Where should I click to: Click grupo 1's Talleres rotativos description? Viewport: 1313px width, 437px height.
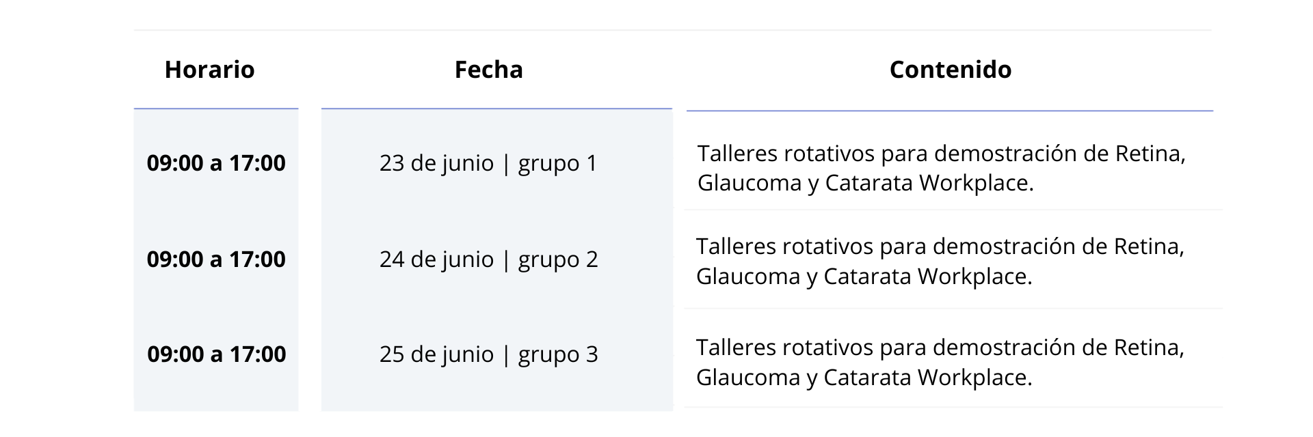click(942, 168)
